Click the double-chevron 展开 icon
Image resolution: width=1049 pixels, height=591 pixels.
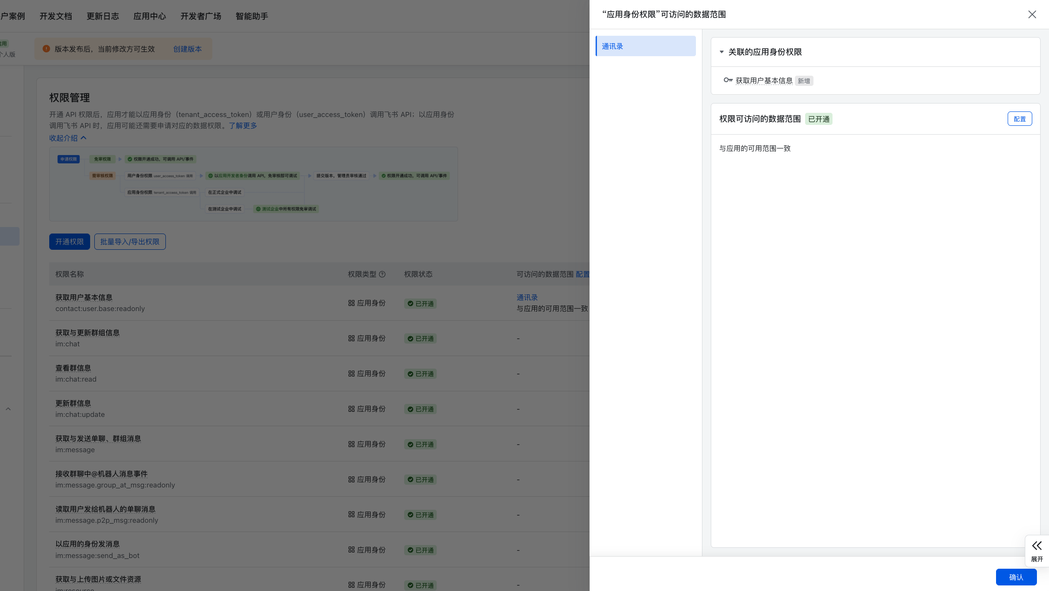click(1037, 546)
